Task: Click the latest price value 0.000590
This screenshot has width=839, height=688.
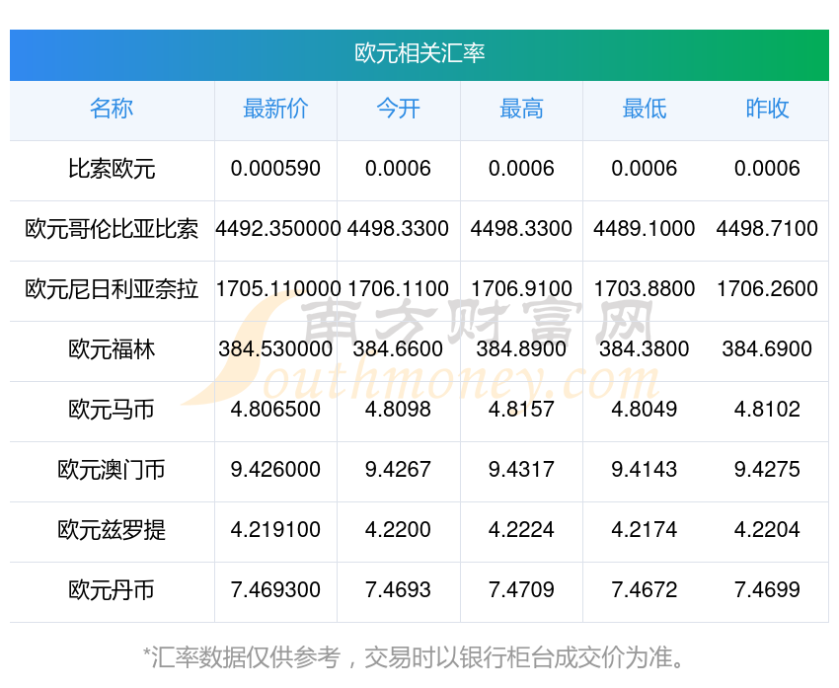Action: [275, 169]
